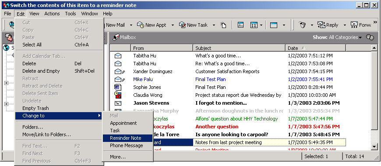Screen dimensions: 381x166
Task: Click the appointment icon for Claudia Wong
Action: point(118,95)
